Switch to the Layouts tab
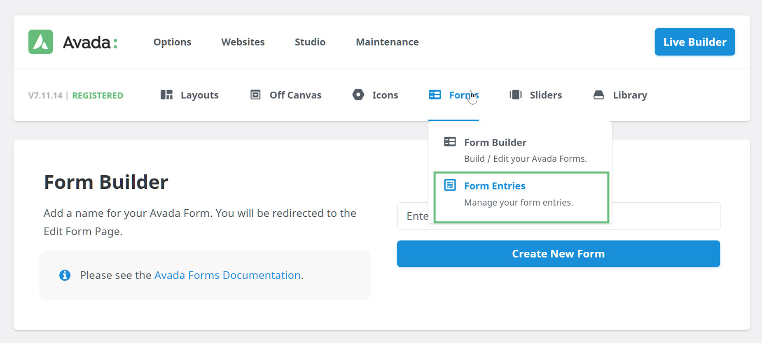Viewport: 762px width, 343px height. tap(200, 95)
